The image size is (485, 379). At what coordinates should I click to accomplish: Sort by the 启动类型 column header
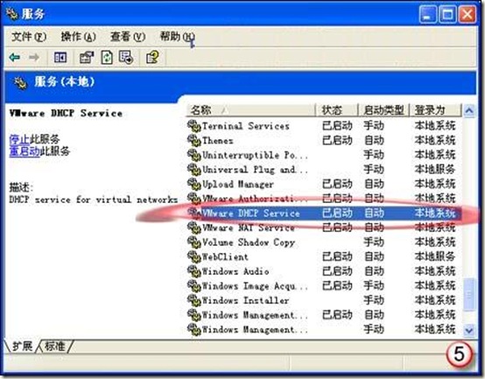383,110
